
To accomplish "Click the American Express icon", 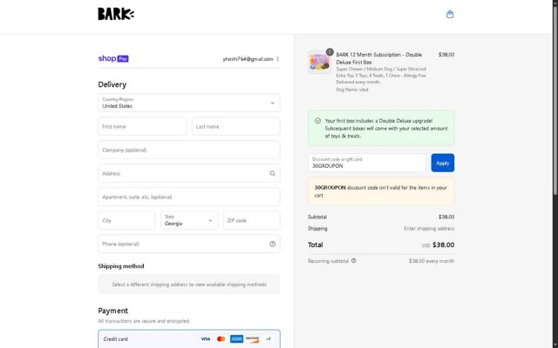I will pos(236,338).
